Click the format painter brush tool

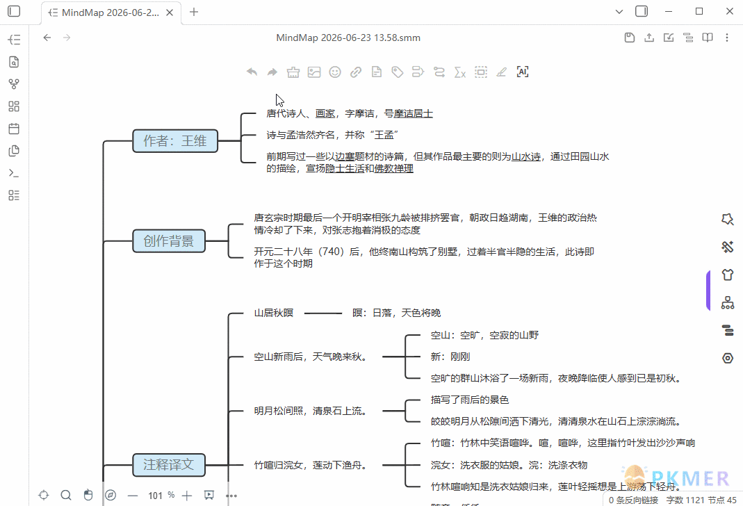pyautogui.click(x=293, y=72)
